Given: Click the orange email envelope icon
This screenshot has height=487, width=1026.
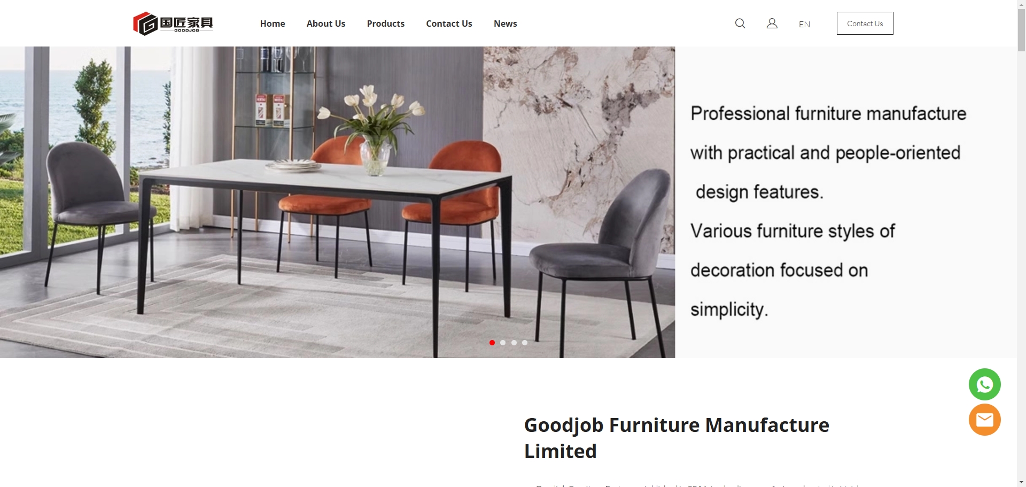Looking at the screenshot, I should 984,420.
